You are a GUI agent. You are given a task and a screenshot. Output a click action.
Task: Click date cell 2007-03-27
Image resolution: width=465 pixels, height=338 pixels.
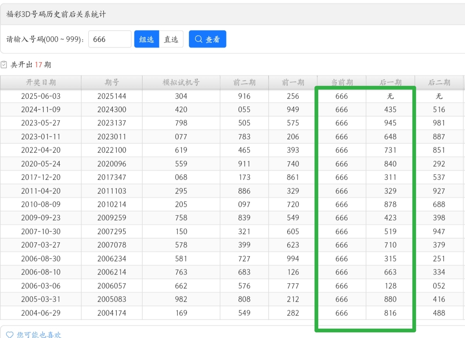point(41,245)
